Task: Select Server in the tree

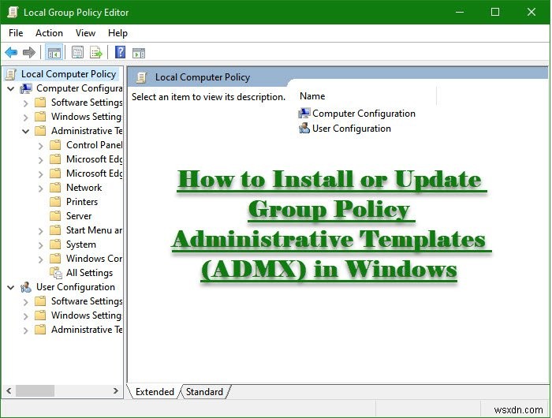Action: (x=79, y=216)
